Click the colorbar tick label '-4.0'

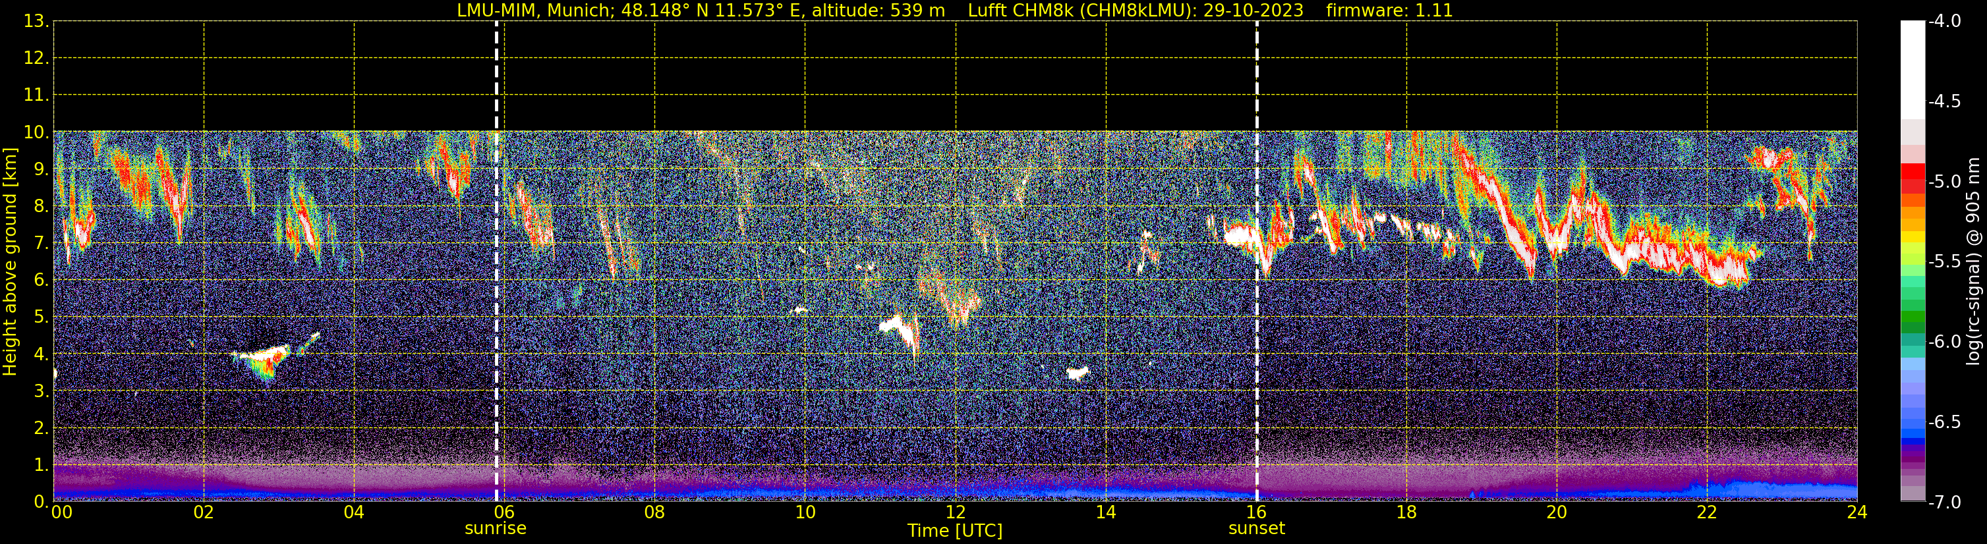coord(1945,22)
